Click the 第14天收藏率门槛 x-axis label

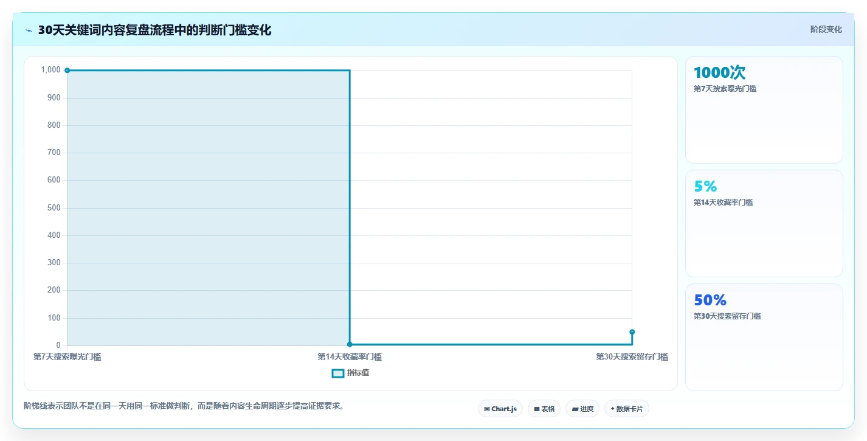click(350, 357)
